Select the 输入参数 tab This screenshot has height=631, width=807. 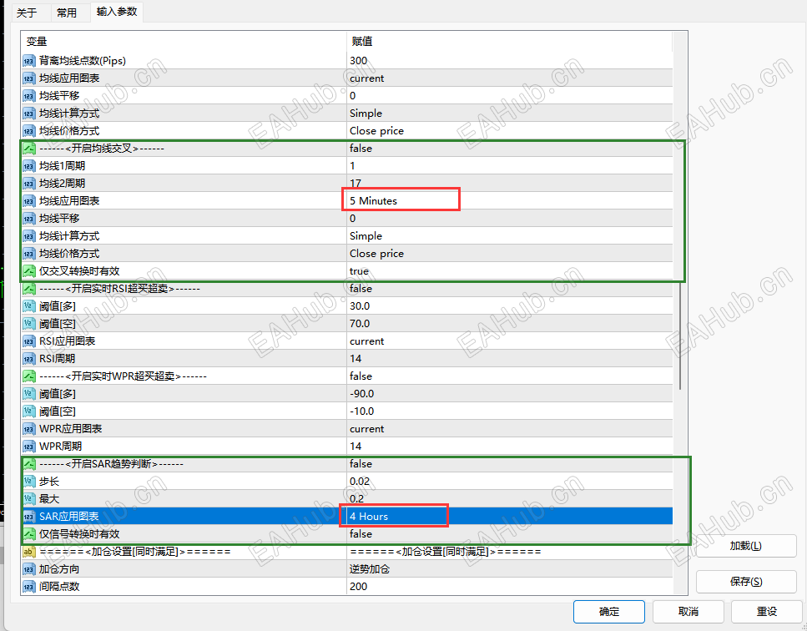117,12
